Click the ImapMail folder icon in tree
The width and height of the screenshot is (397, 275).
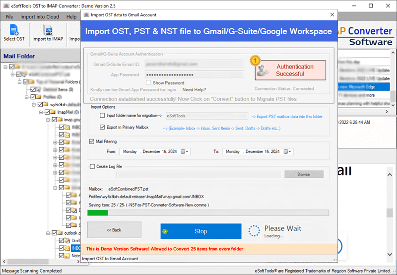53,112
